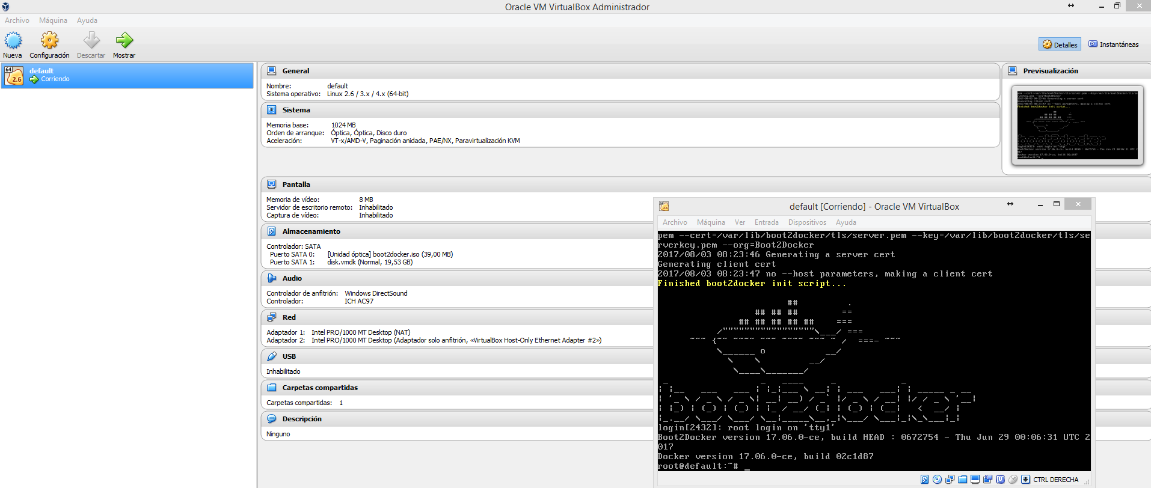Viewport: 1151px width, 488px height.
Task: Open Entrada menu in VM window
Action: pyautogui.click(x=767, y=222)
